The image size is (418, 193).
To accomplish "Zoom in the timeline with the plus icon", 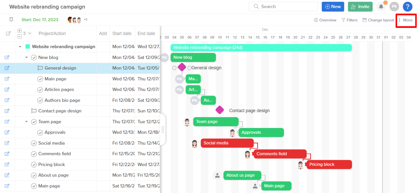I will point(19,31).
